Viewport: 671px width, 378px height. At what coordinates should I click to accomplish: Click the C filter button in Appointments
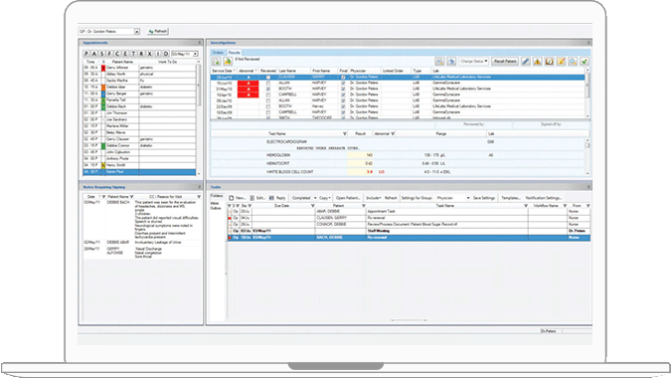click(x=117, y=54)
